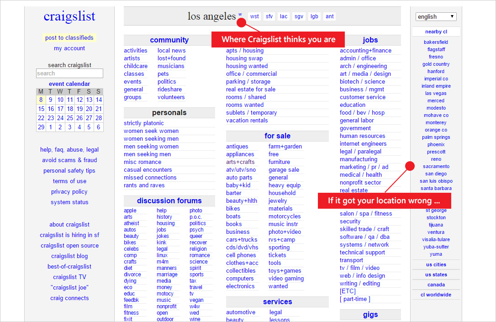Switch to the sgv area tab

click(299, 16)
